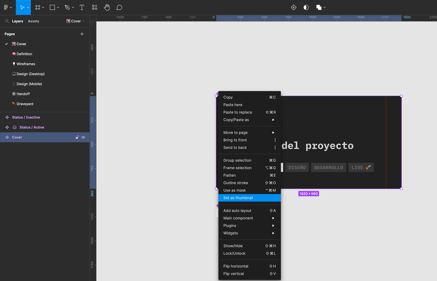Open Frame tool dropdown chevron
Image resolution: width=437 pixels, height=281 pixels.
tap(43, 7)
